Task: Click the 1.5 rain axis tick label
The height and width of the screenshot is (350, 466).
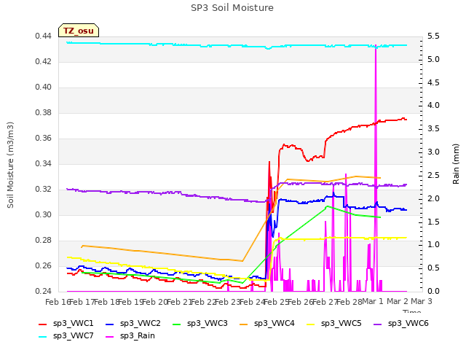Action: pyautogui.click(x=433, y=222)
